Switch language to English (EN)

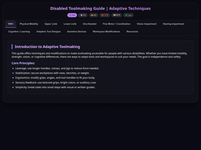coord(72,15)
